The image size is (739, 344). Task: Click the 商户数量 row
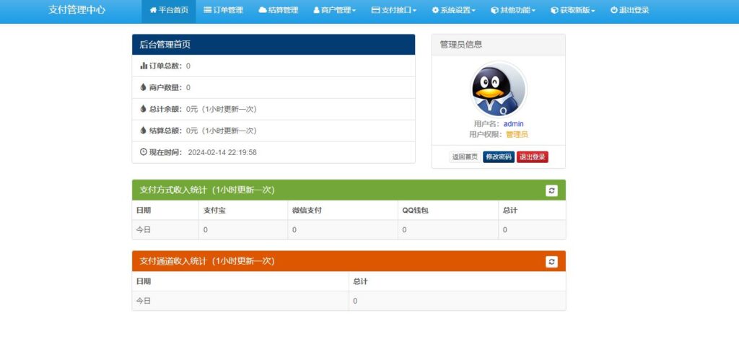(274, 88)
